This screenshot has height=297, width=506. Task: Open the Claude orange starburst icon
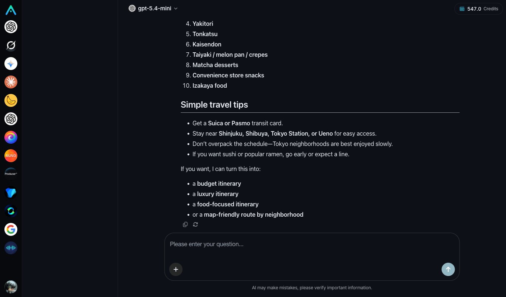[11, 82]
